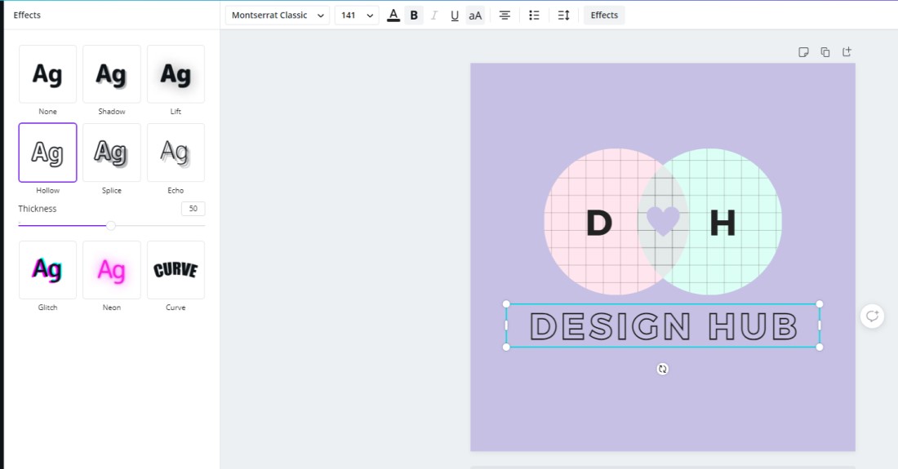Click the Effects toolbar button
This screenshot has height=469, width=898.
[x=604, y=15]
